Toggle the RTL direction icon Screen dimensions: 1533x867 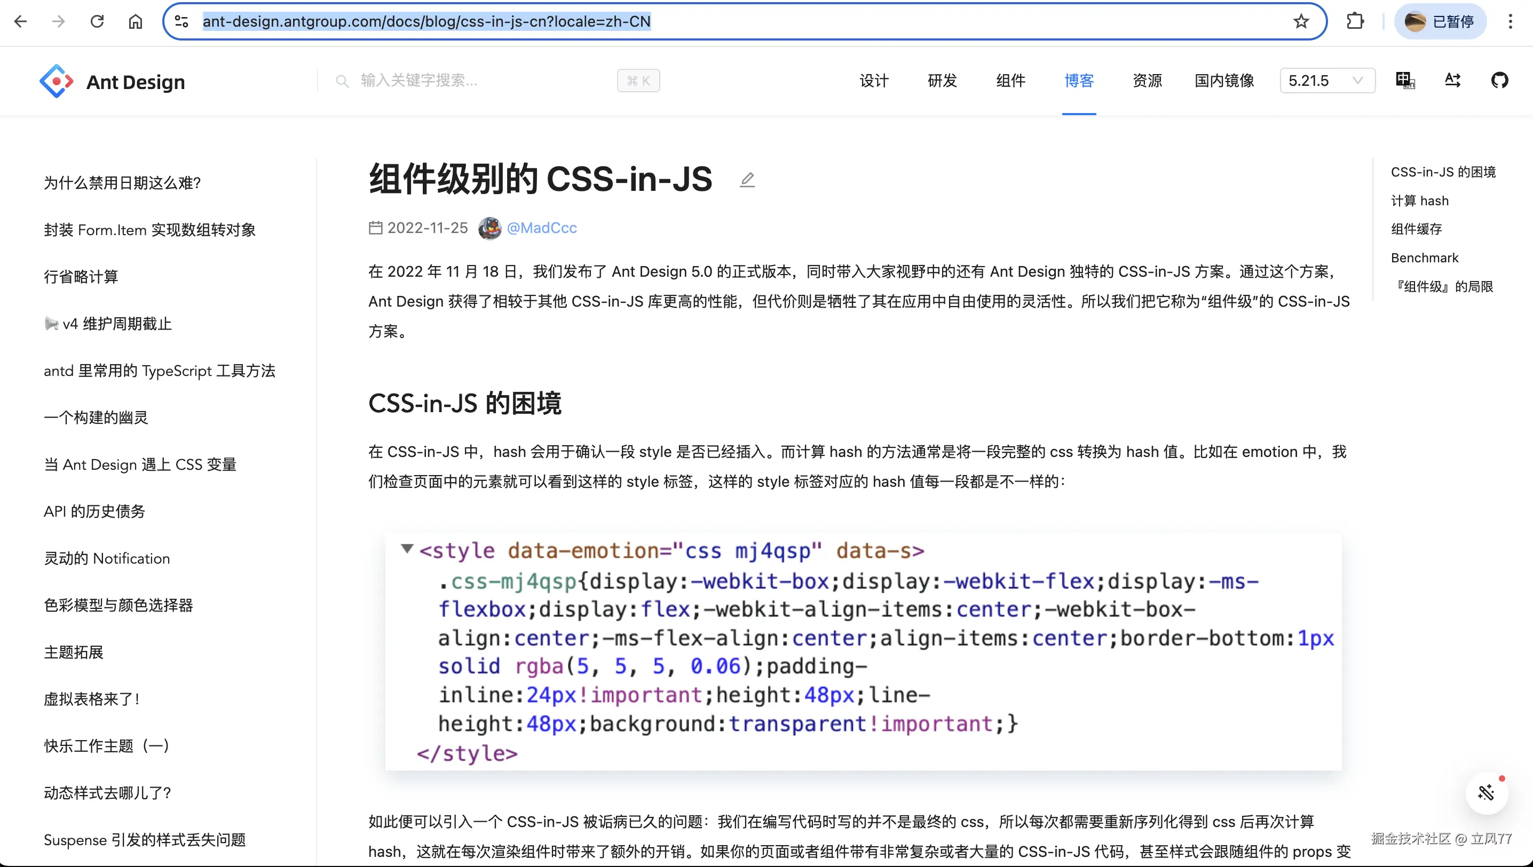point(1452,81)
